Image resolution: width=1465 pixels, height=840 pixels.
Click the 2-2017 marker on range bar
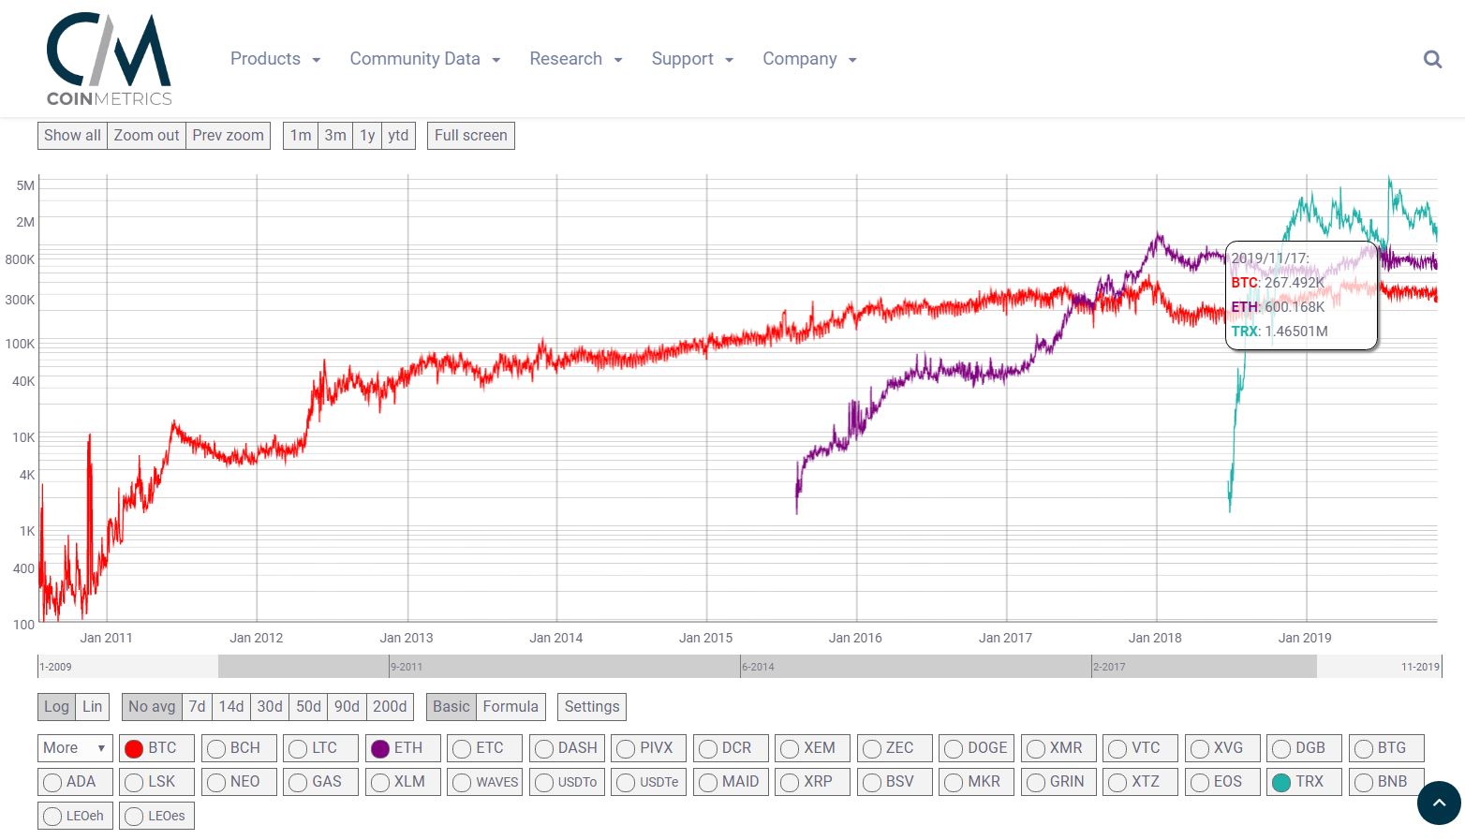point(1109,667)
